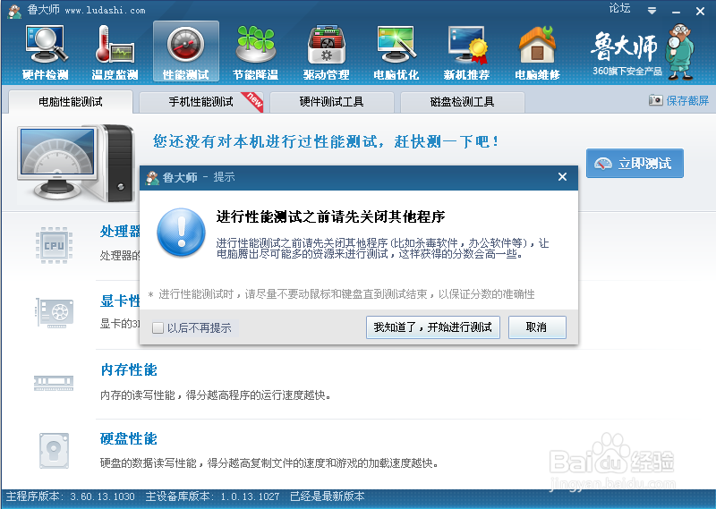This screenshot has height=509, width=716.
Task: Click the 鲁大师 title bar mascot icon
Action: click(14, 11)
